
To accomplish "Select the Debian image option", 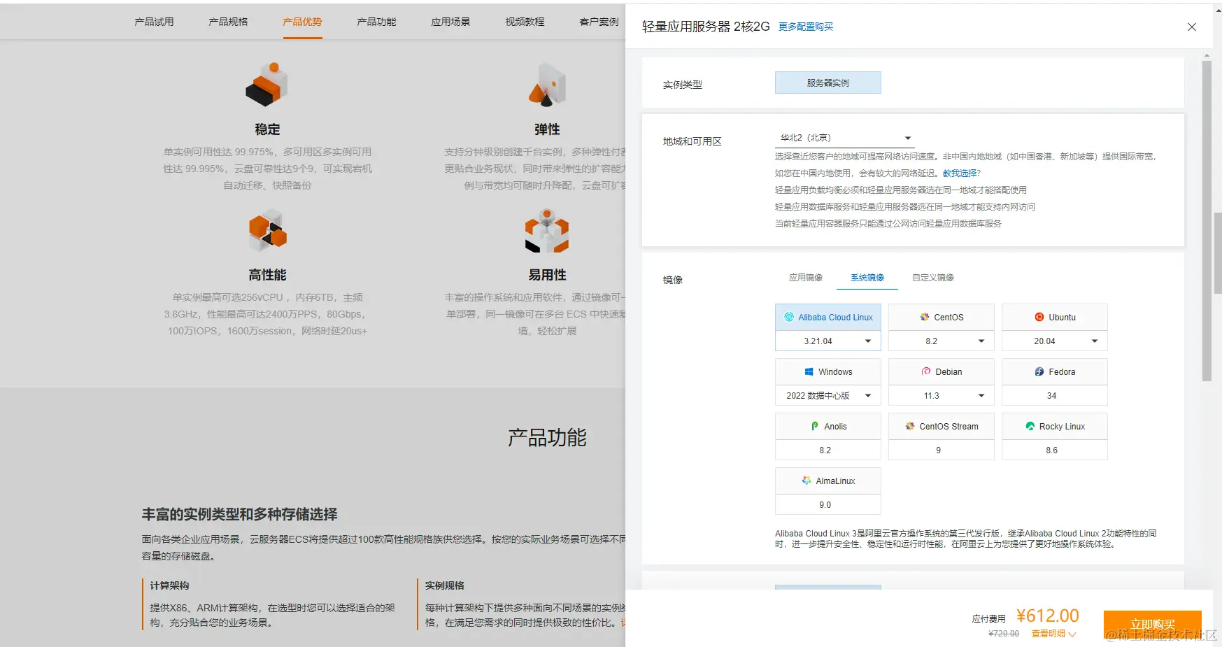I will pyautogui.click(x=942, y=371).
